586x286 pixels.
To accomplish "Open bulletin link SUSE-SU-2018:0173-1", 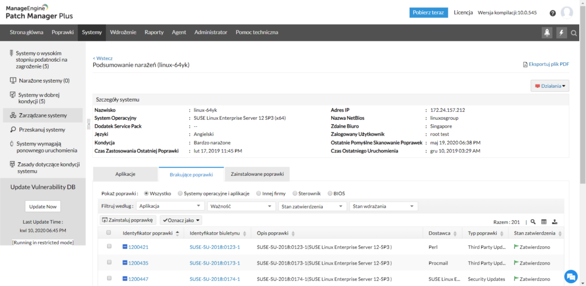I will pyautogui.click(x=215, y=263).
